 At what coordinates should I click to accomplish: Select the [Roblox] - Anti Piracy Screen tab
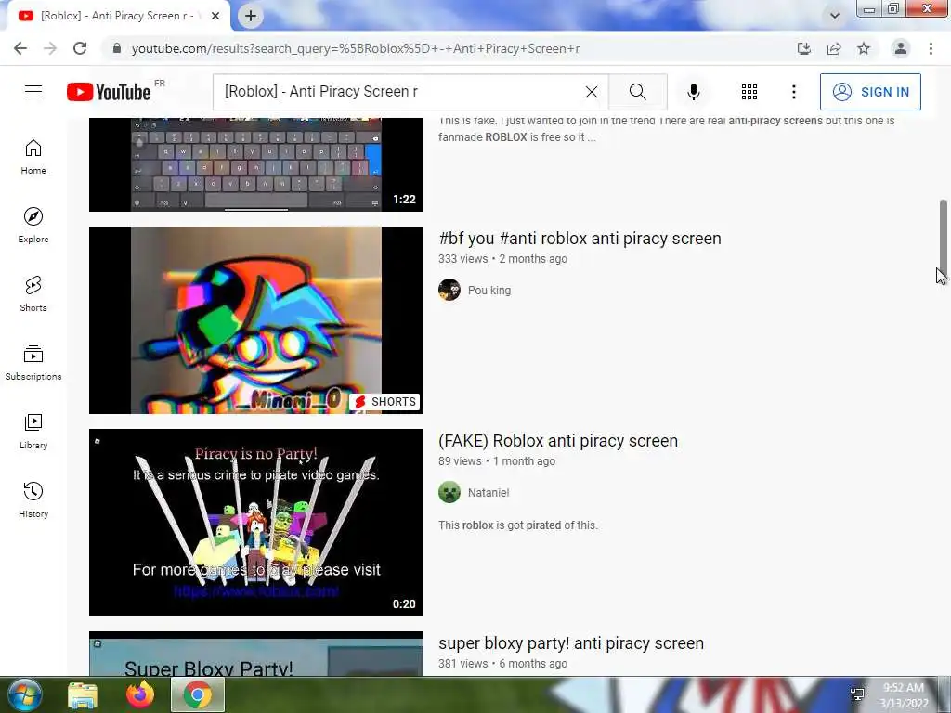pos(118,16)
